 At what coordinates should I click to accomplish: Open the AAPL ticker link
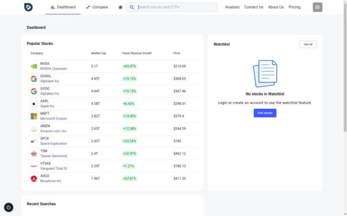45,101
